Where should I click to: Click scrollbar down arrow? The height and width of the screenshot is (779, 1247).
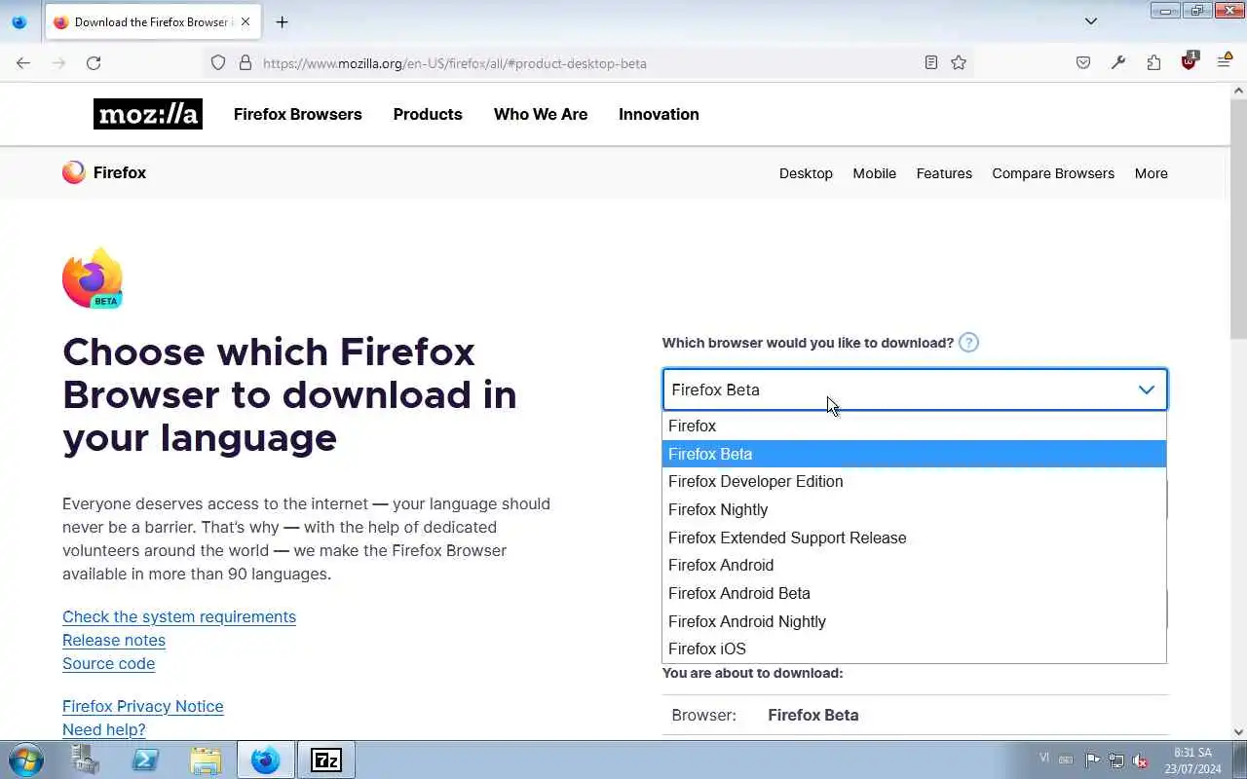[1238, 731]
